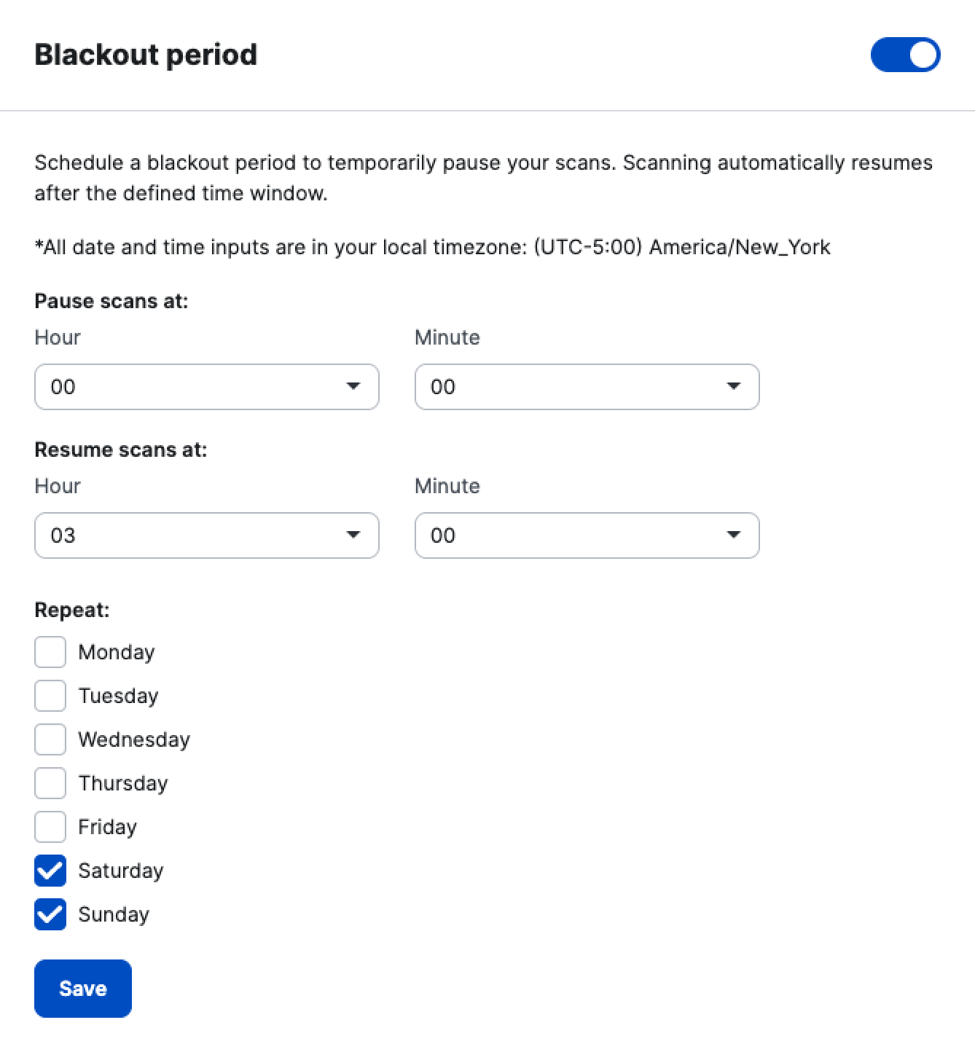Check the Thursday checkbox
Viewport: 975px width, 1052px height.
tap(50, 783)
